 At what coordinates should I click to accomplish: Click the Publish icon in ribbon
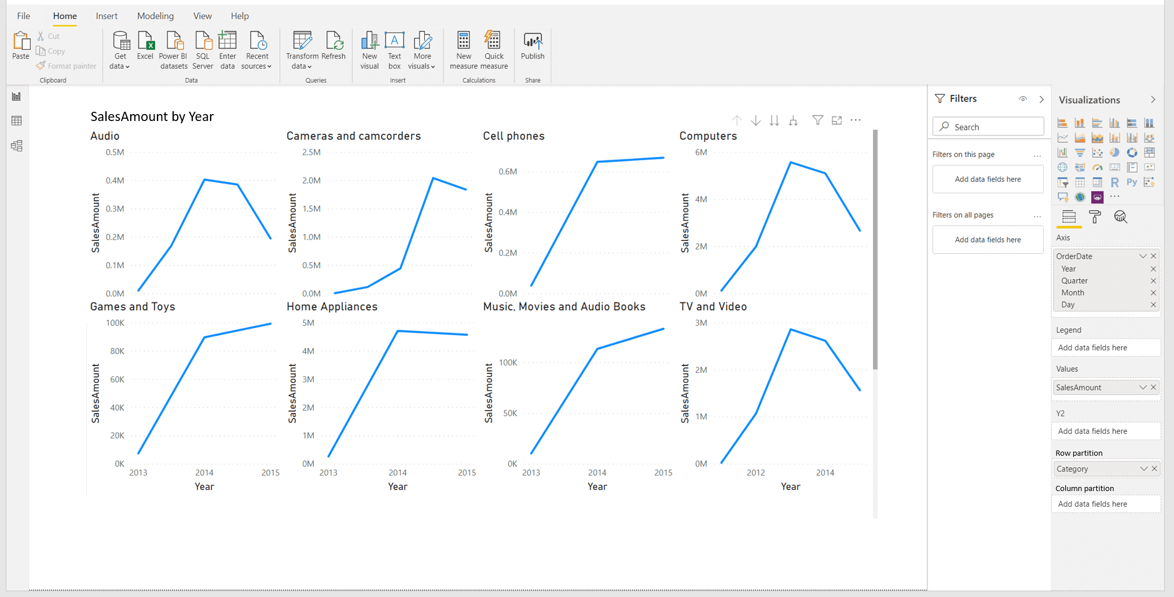coord(532,46)
